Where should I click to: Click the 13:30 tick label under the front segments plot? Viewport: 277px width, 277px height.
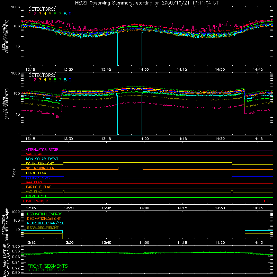tap(68, 70)
